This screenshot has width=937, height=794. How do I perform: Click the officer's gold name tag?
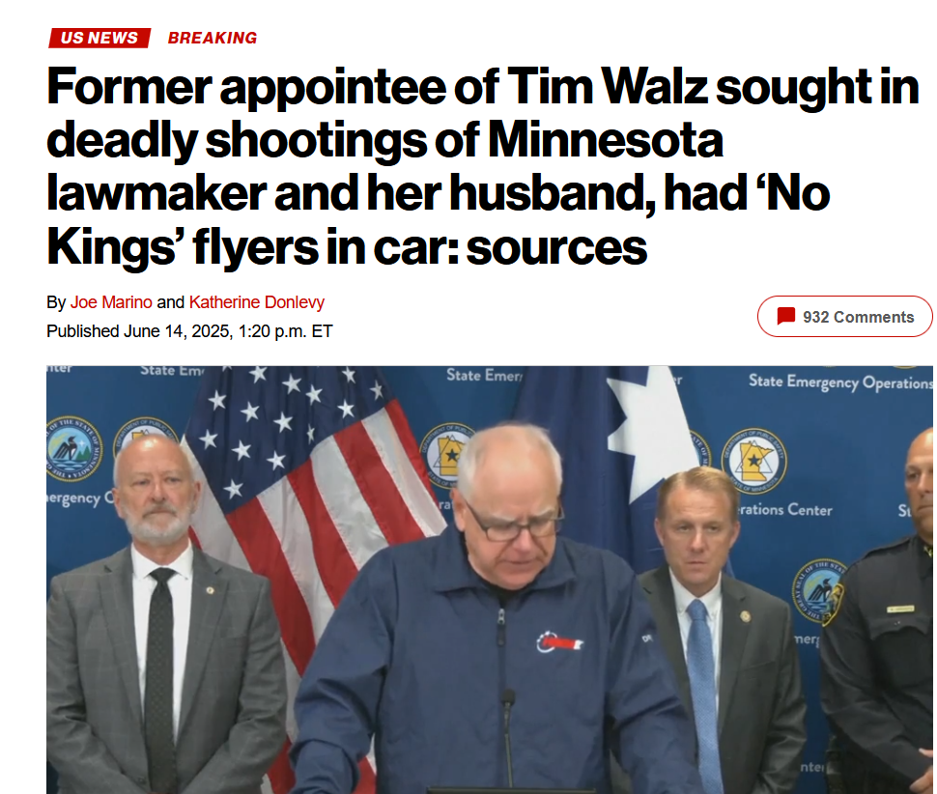tap(900, 609)
